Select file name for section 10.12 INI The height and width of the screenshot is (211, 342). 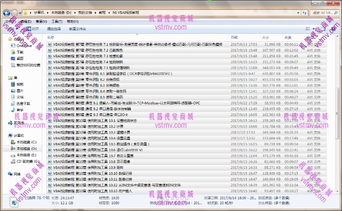coord(117,185)
